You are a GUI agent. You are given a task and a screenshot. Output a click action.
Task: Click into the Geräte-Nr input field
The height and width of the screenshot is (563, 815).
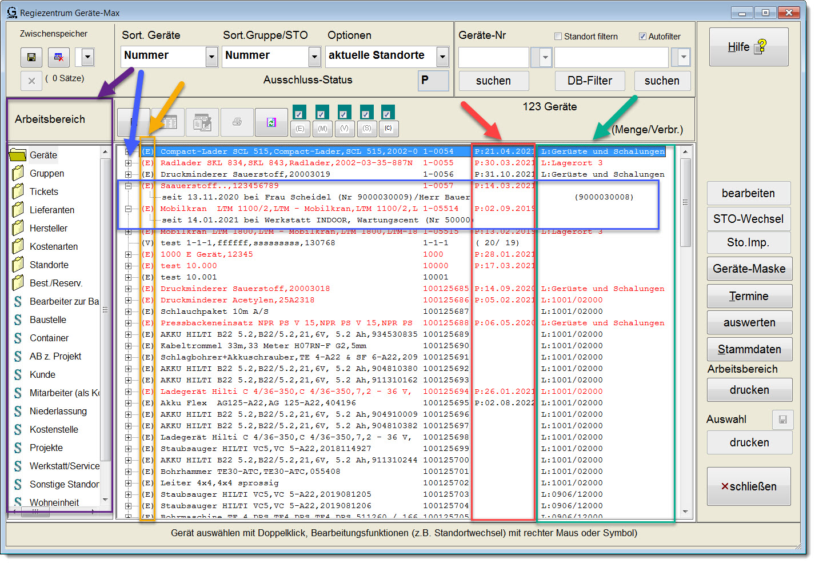click(493, 57)
